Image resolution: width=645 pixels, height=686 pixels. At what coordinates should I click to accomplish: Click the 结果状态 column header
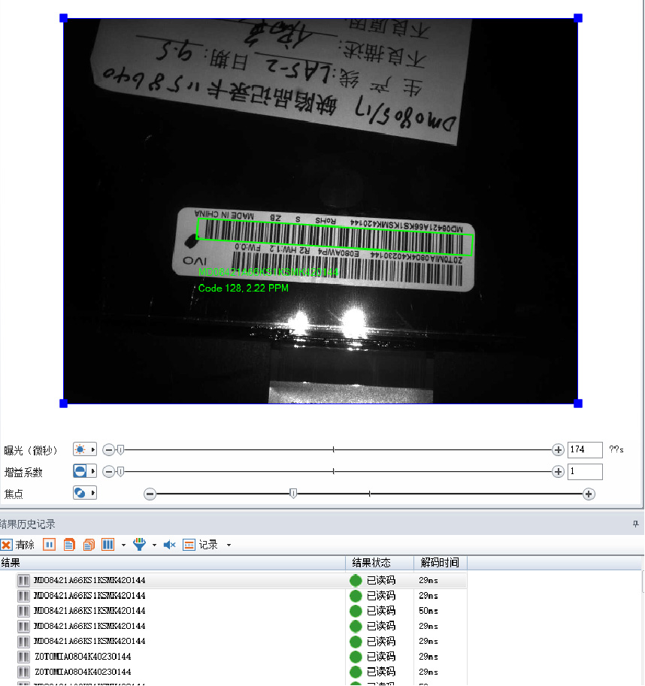[x=380, y=563]
